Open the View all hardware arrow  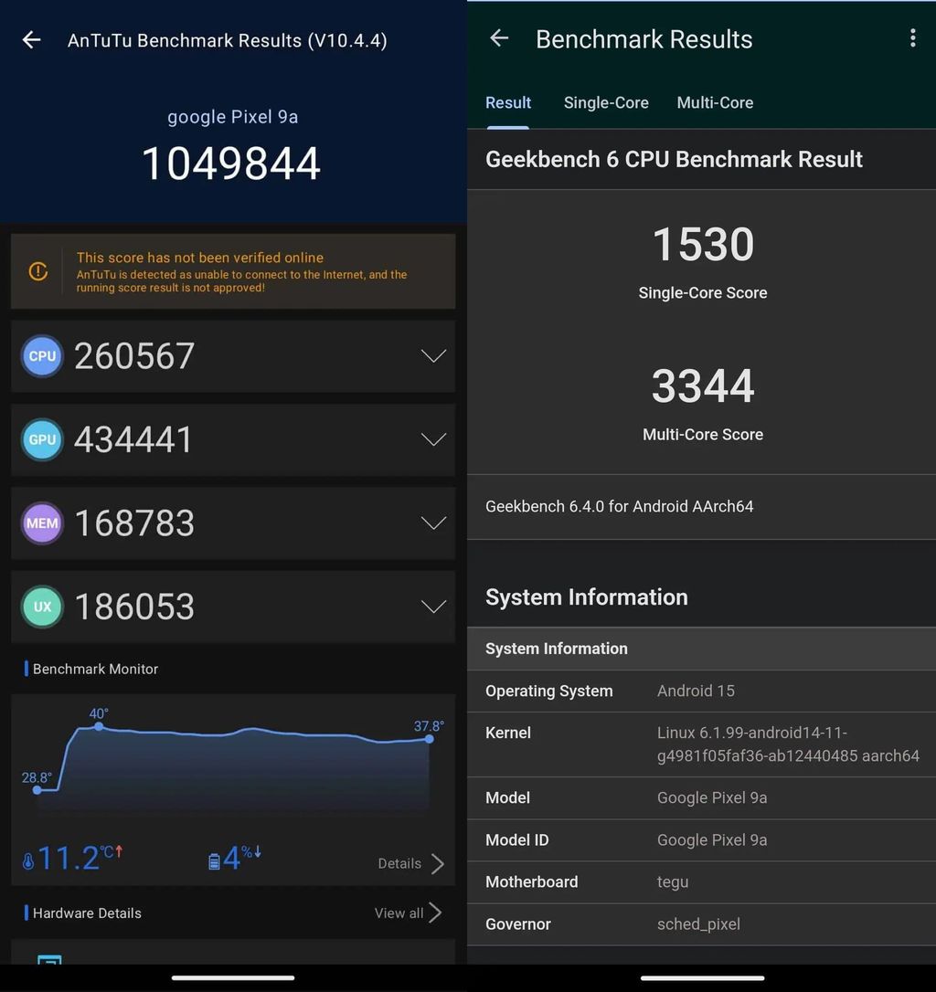(x=435, y=913)
